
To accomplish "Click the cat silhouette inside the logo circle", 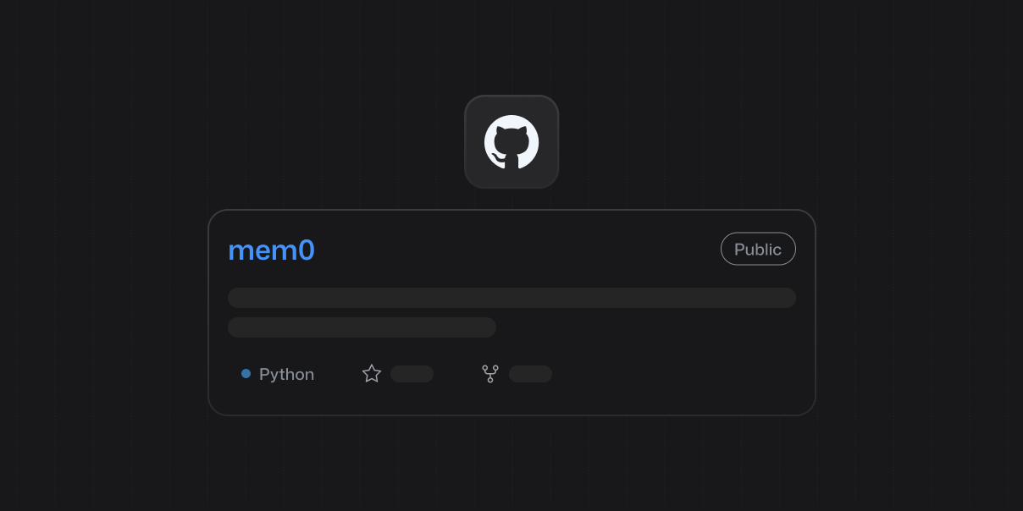I will (x=511, y=141).
